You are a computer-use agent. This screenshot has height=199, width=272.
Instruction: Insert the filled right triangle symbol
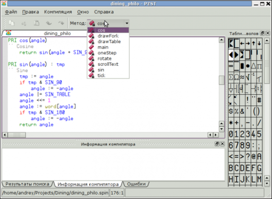pyautogui.click(x=236, y=55)
